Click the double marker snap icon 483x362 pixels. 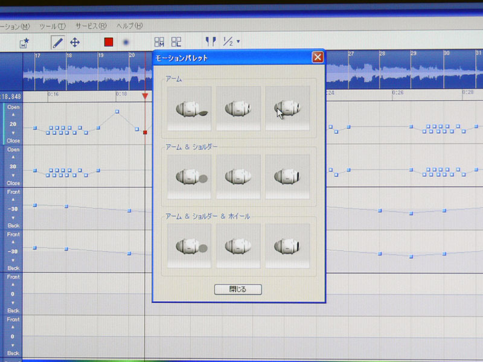pyautogui.click(x=210, y=42)
